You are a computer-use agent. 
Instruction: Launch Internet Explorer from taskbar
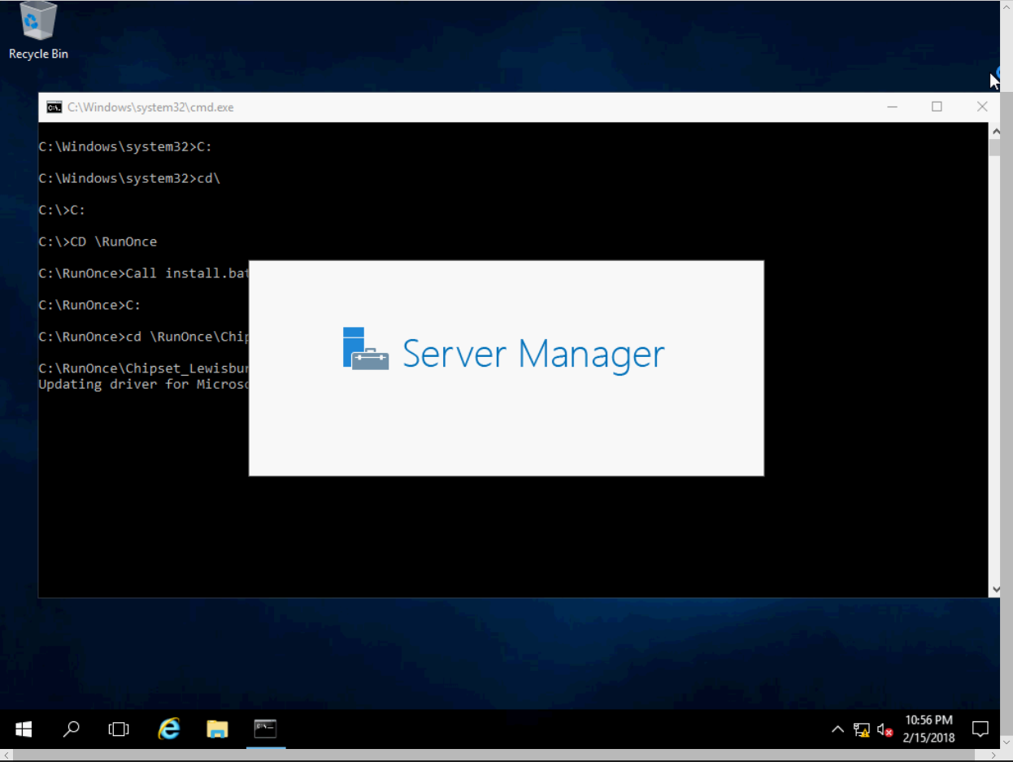pyautogui.click(x=168, y=729)
